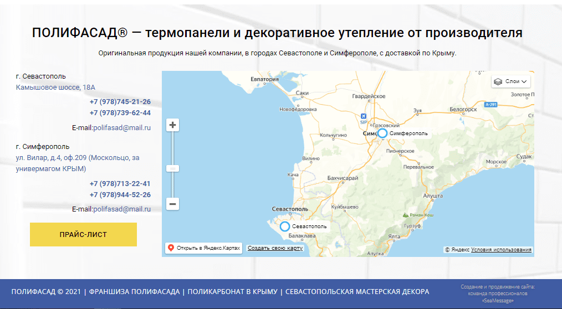Click the airport icon near Симферополь
This screenshot has width=562, height=309.
click(364, 116)
